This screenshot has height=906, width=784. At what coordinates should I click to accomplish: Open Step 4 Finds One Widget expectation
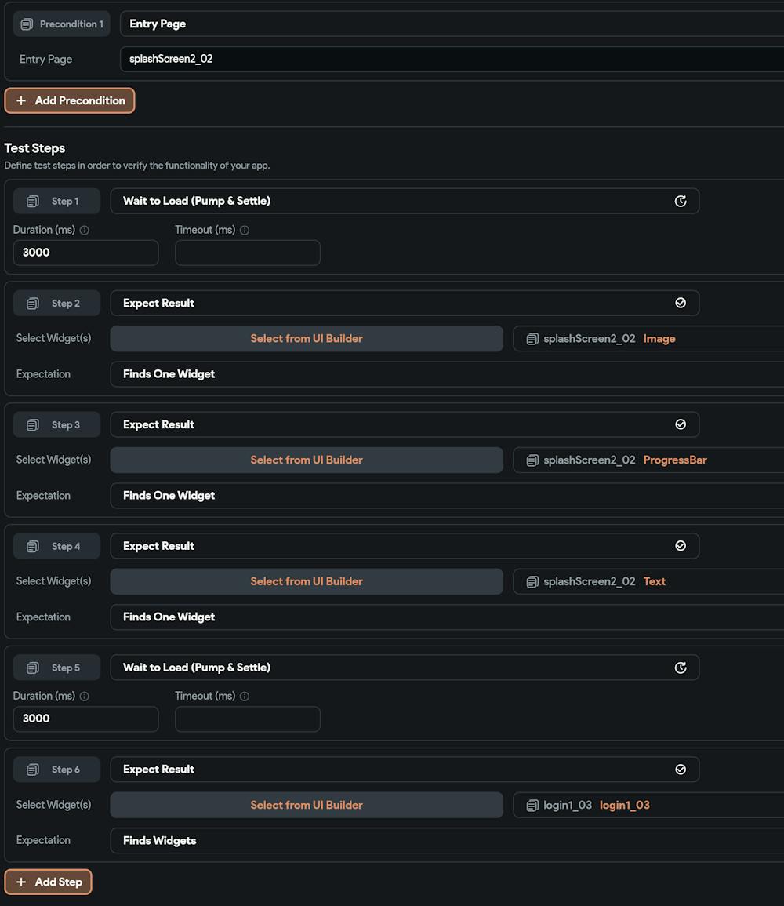click(447, 617)
